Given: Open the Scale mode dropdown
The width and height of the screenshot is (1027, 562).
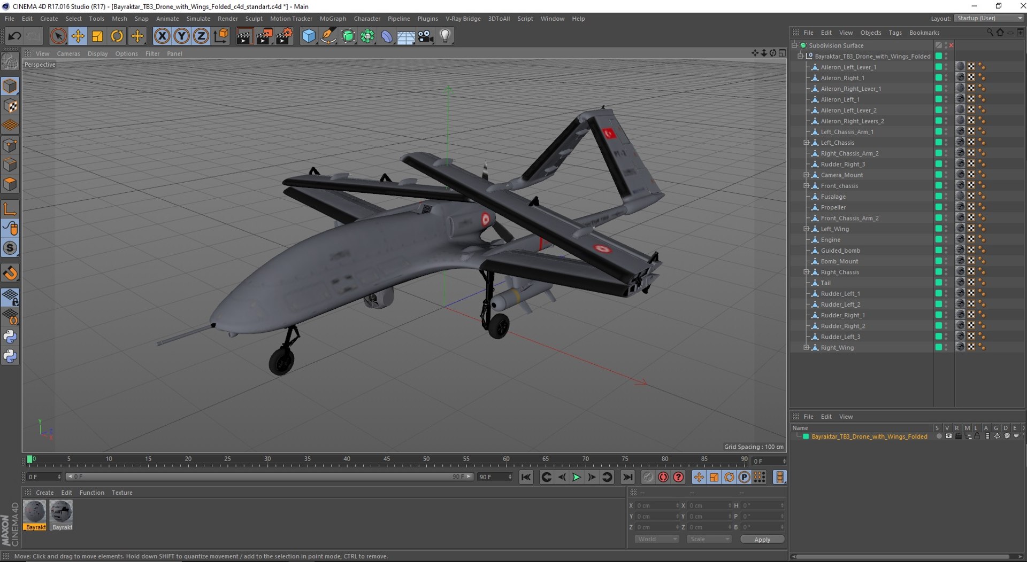Looking at the screenshot, I should coord(709,539).
